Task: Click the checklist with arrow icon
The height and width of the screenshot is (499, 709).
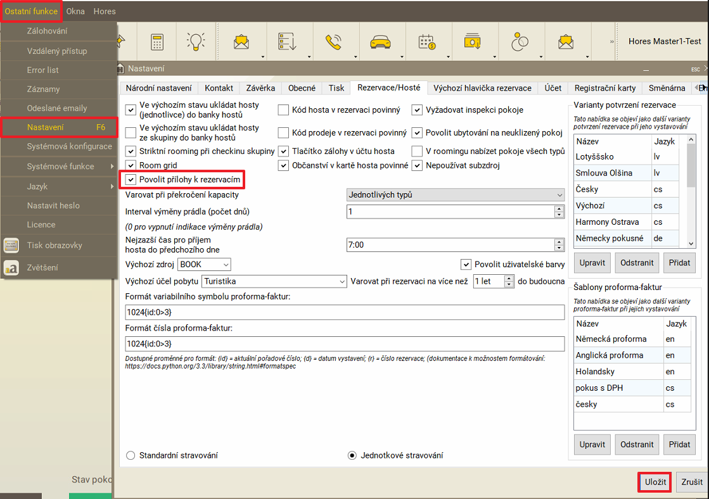Action: (x=287, y=42)
